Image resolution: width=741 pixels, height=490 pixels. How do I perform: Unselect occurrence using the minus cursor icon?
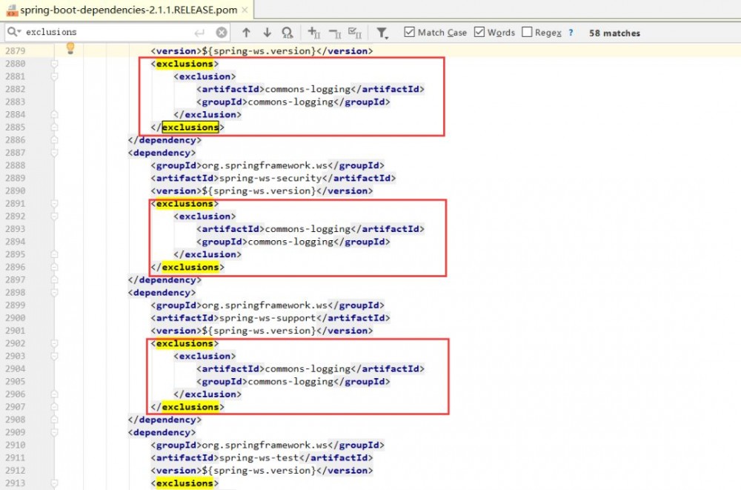[335, 32]
